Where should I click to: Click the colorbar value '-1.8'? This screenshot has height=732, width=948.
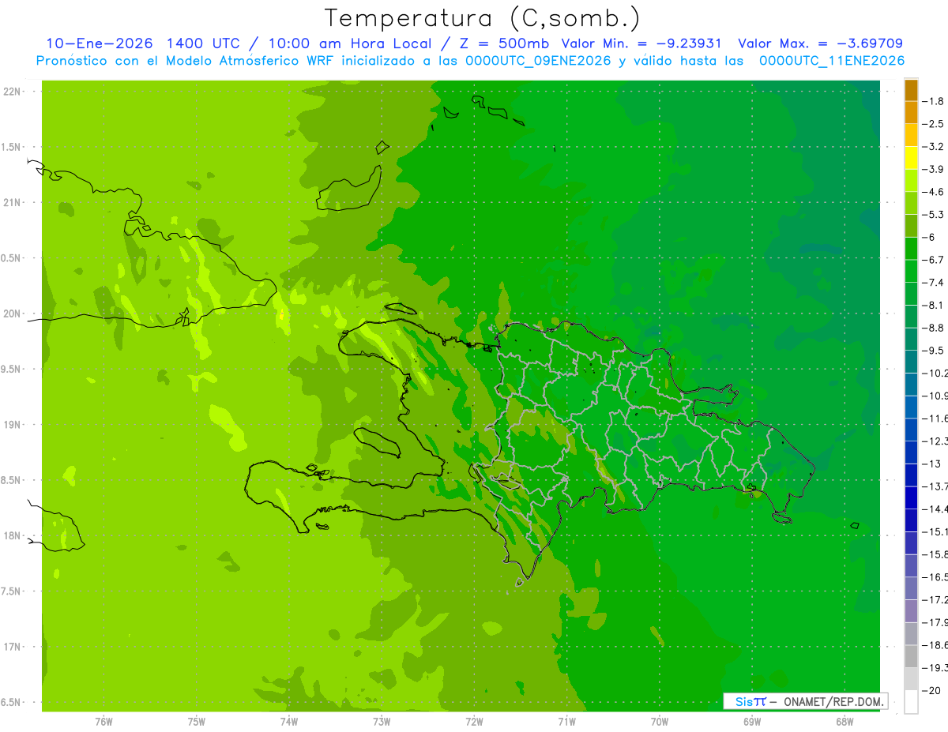point(933,101)
